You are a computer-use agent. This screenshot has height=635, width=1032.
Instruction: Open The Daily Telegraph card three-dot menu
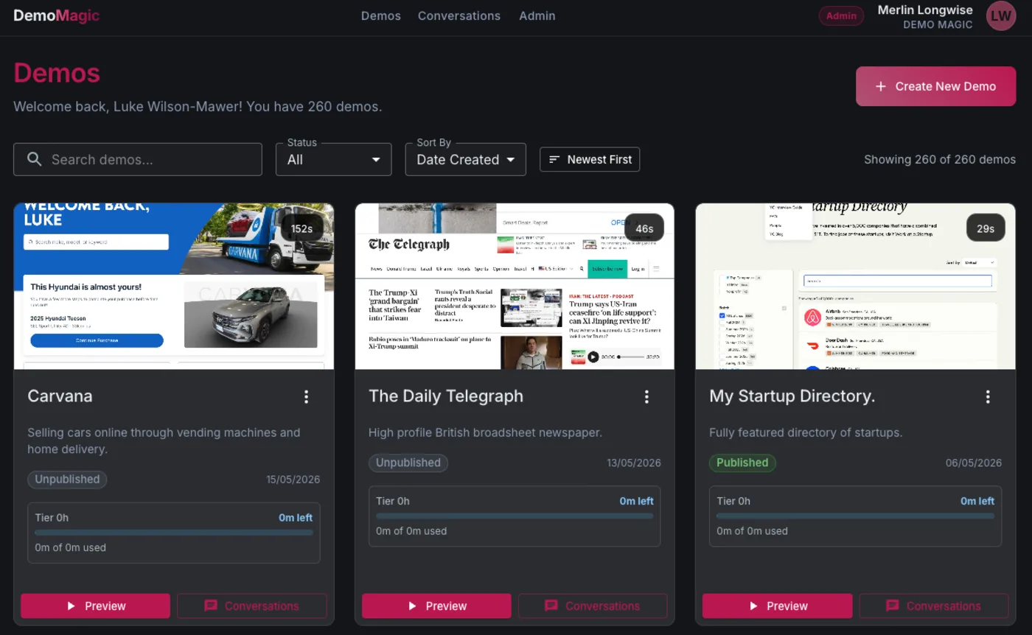[x=647, y=397]
